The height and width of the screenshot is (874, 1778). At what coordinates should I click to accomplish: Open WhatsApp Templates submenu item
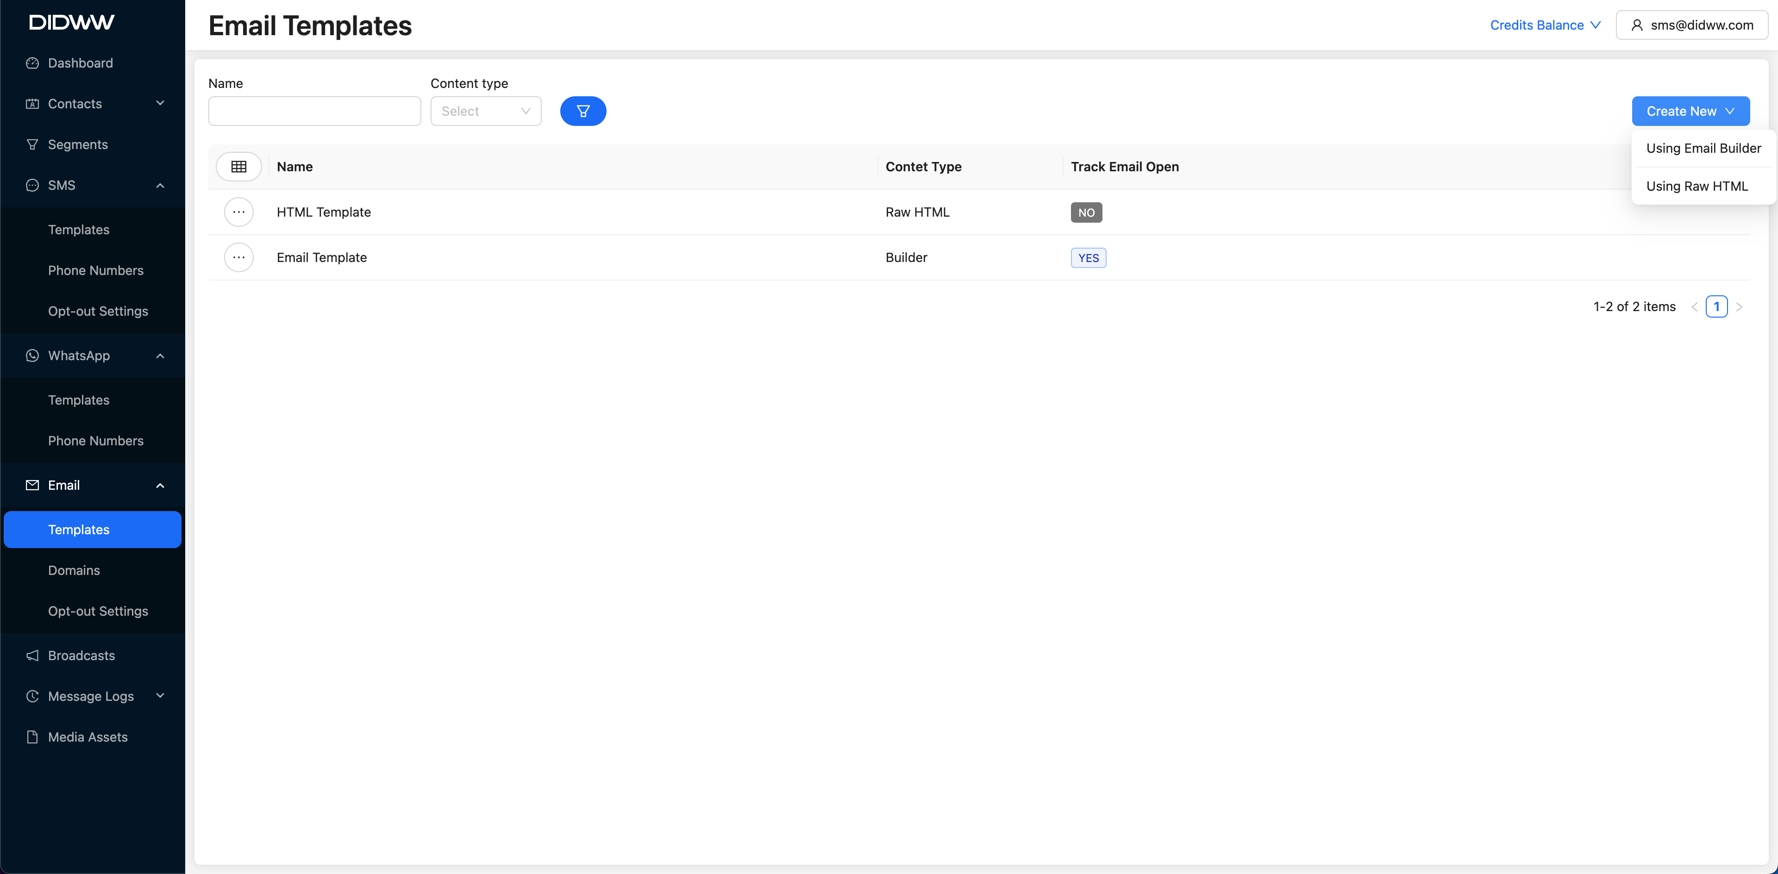tap(93, 400)
